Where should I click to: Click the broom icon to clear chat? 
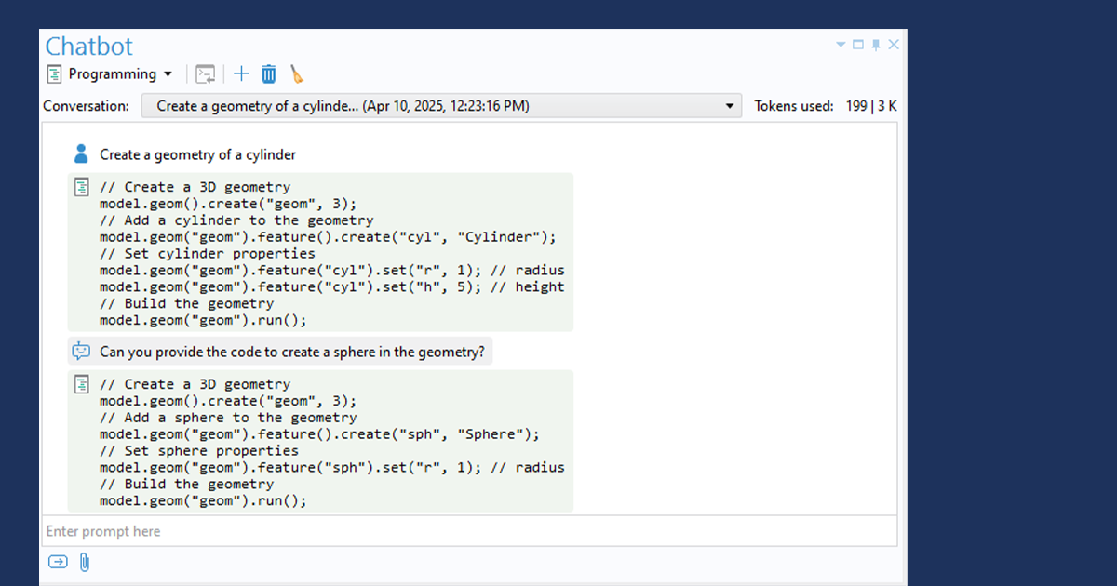(x=296, y=74)
